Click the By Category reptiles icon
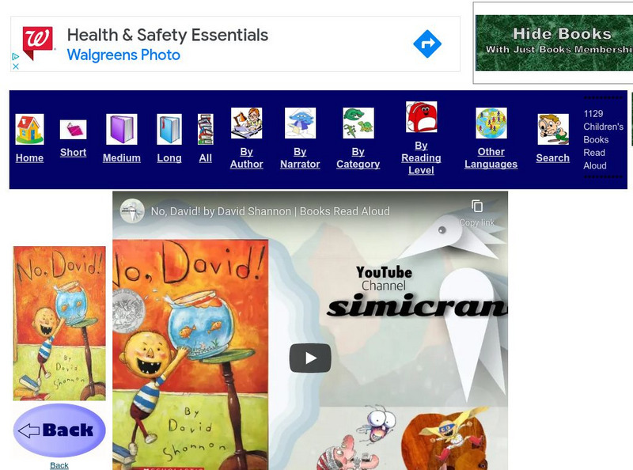 [x=358, y=123]
